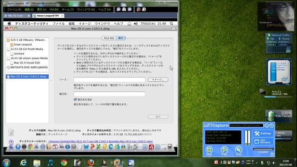Open VMware ウィンドウ(W) menu
Image resolution: width=297 pixels, height=167 pixels.
click(86, 9)
